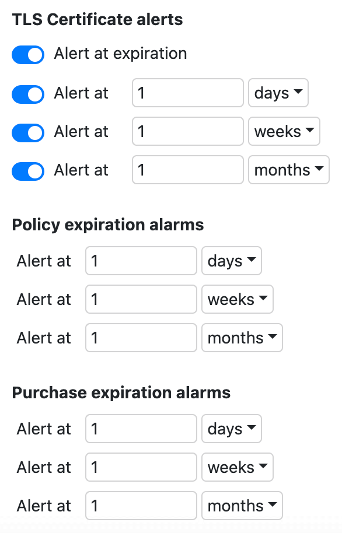The width and height of the screenshot is (342, 533).
Task: Click the Purchase days alert number input
Action: (x=141, y=429)
